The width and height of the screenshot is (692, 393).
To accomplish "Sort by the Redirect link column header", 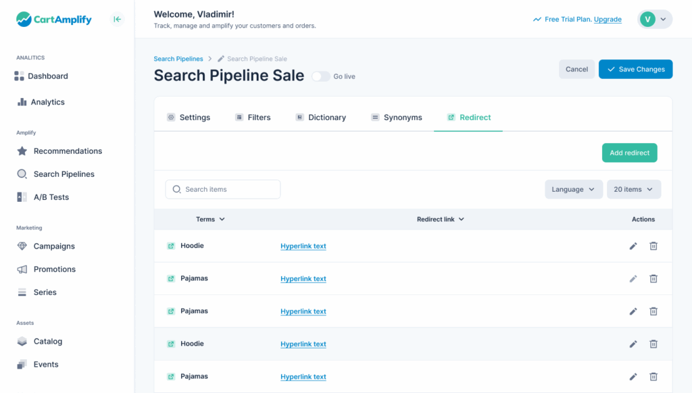I will point(440,219).
